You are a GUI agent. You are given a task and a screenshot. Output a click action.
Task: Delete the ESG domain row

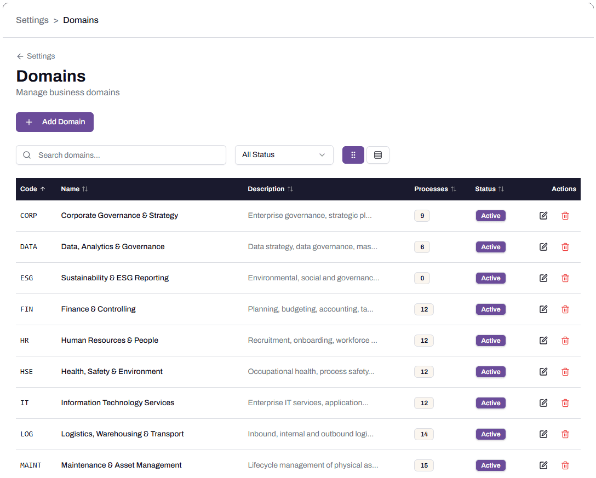coord(565,278)
